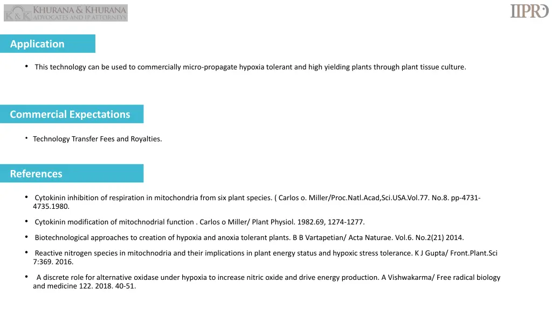Click the Reactive nitrogen species reference
Viewport: 552px width, 310px height.
click(x=265, y=257)
